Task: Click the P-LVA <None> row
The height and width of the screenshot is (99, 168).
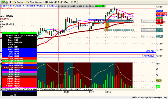Action: click(x=19, y=84)
